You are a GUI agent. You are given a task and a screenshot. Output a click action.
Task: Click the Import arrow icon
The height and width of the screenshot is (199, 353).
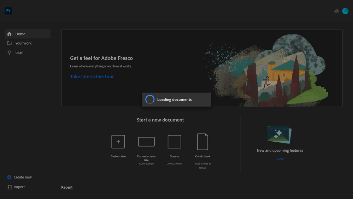(x=9, y=187)
